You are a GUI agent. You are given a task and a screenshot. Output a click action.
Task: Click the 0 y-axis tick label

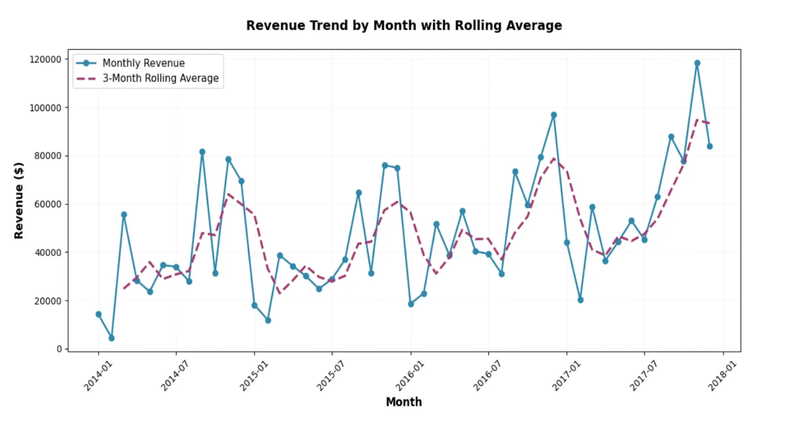click(x=60, y=349)
